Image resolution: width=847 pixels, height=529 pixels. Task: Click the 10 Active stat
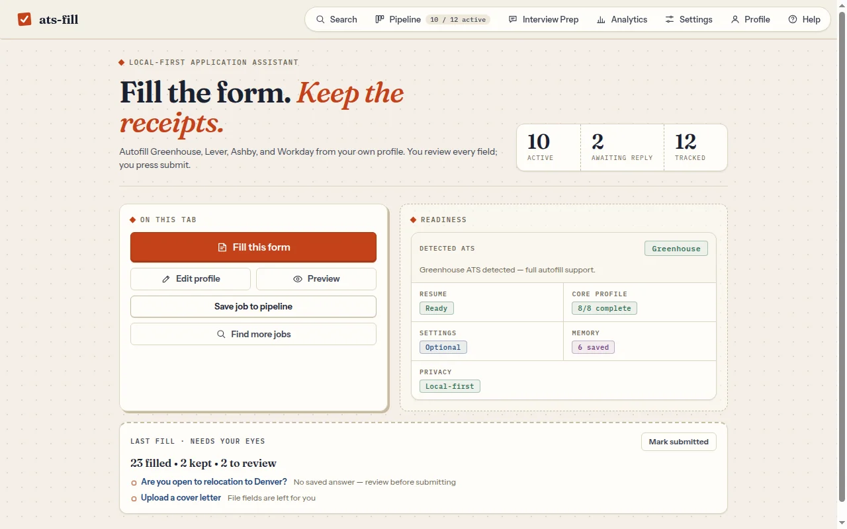[x=549, y=147]
